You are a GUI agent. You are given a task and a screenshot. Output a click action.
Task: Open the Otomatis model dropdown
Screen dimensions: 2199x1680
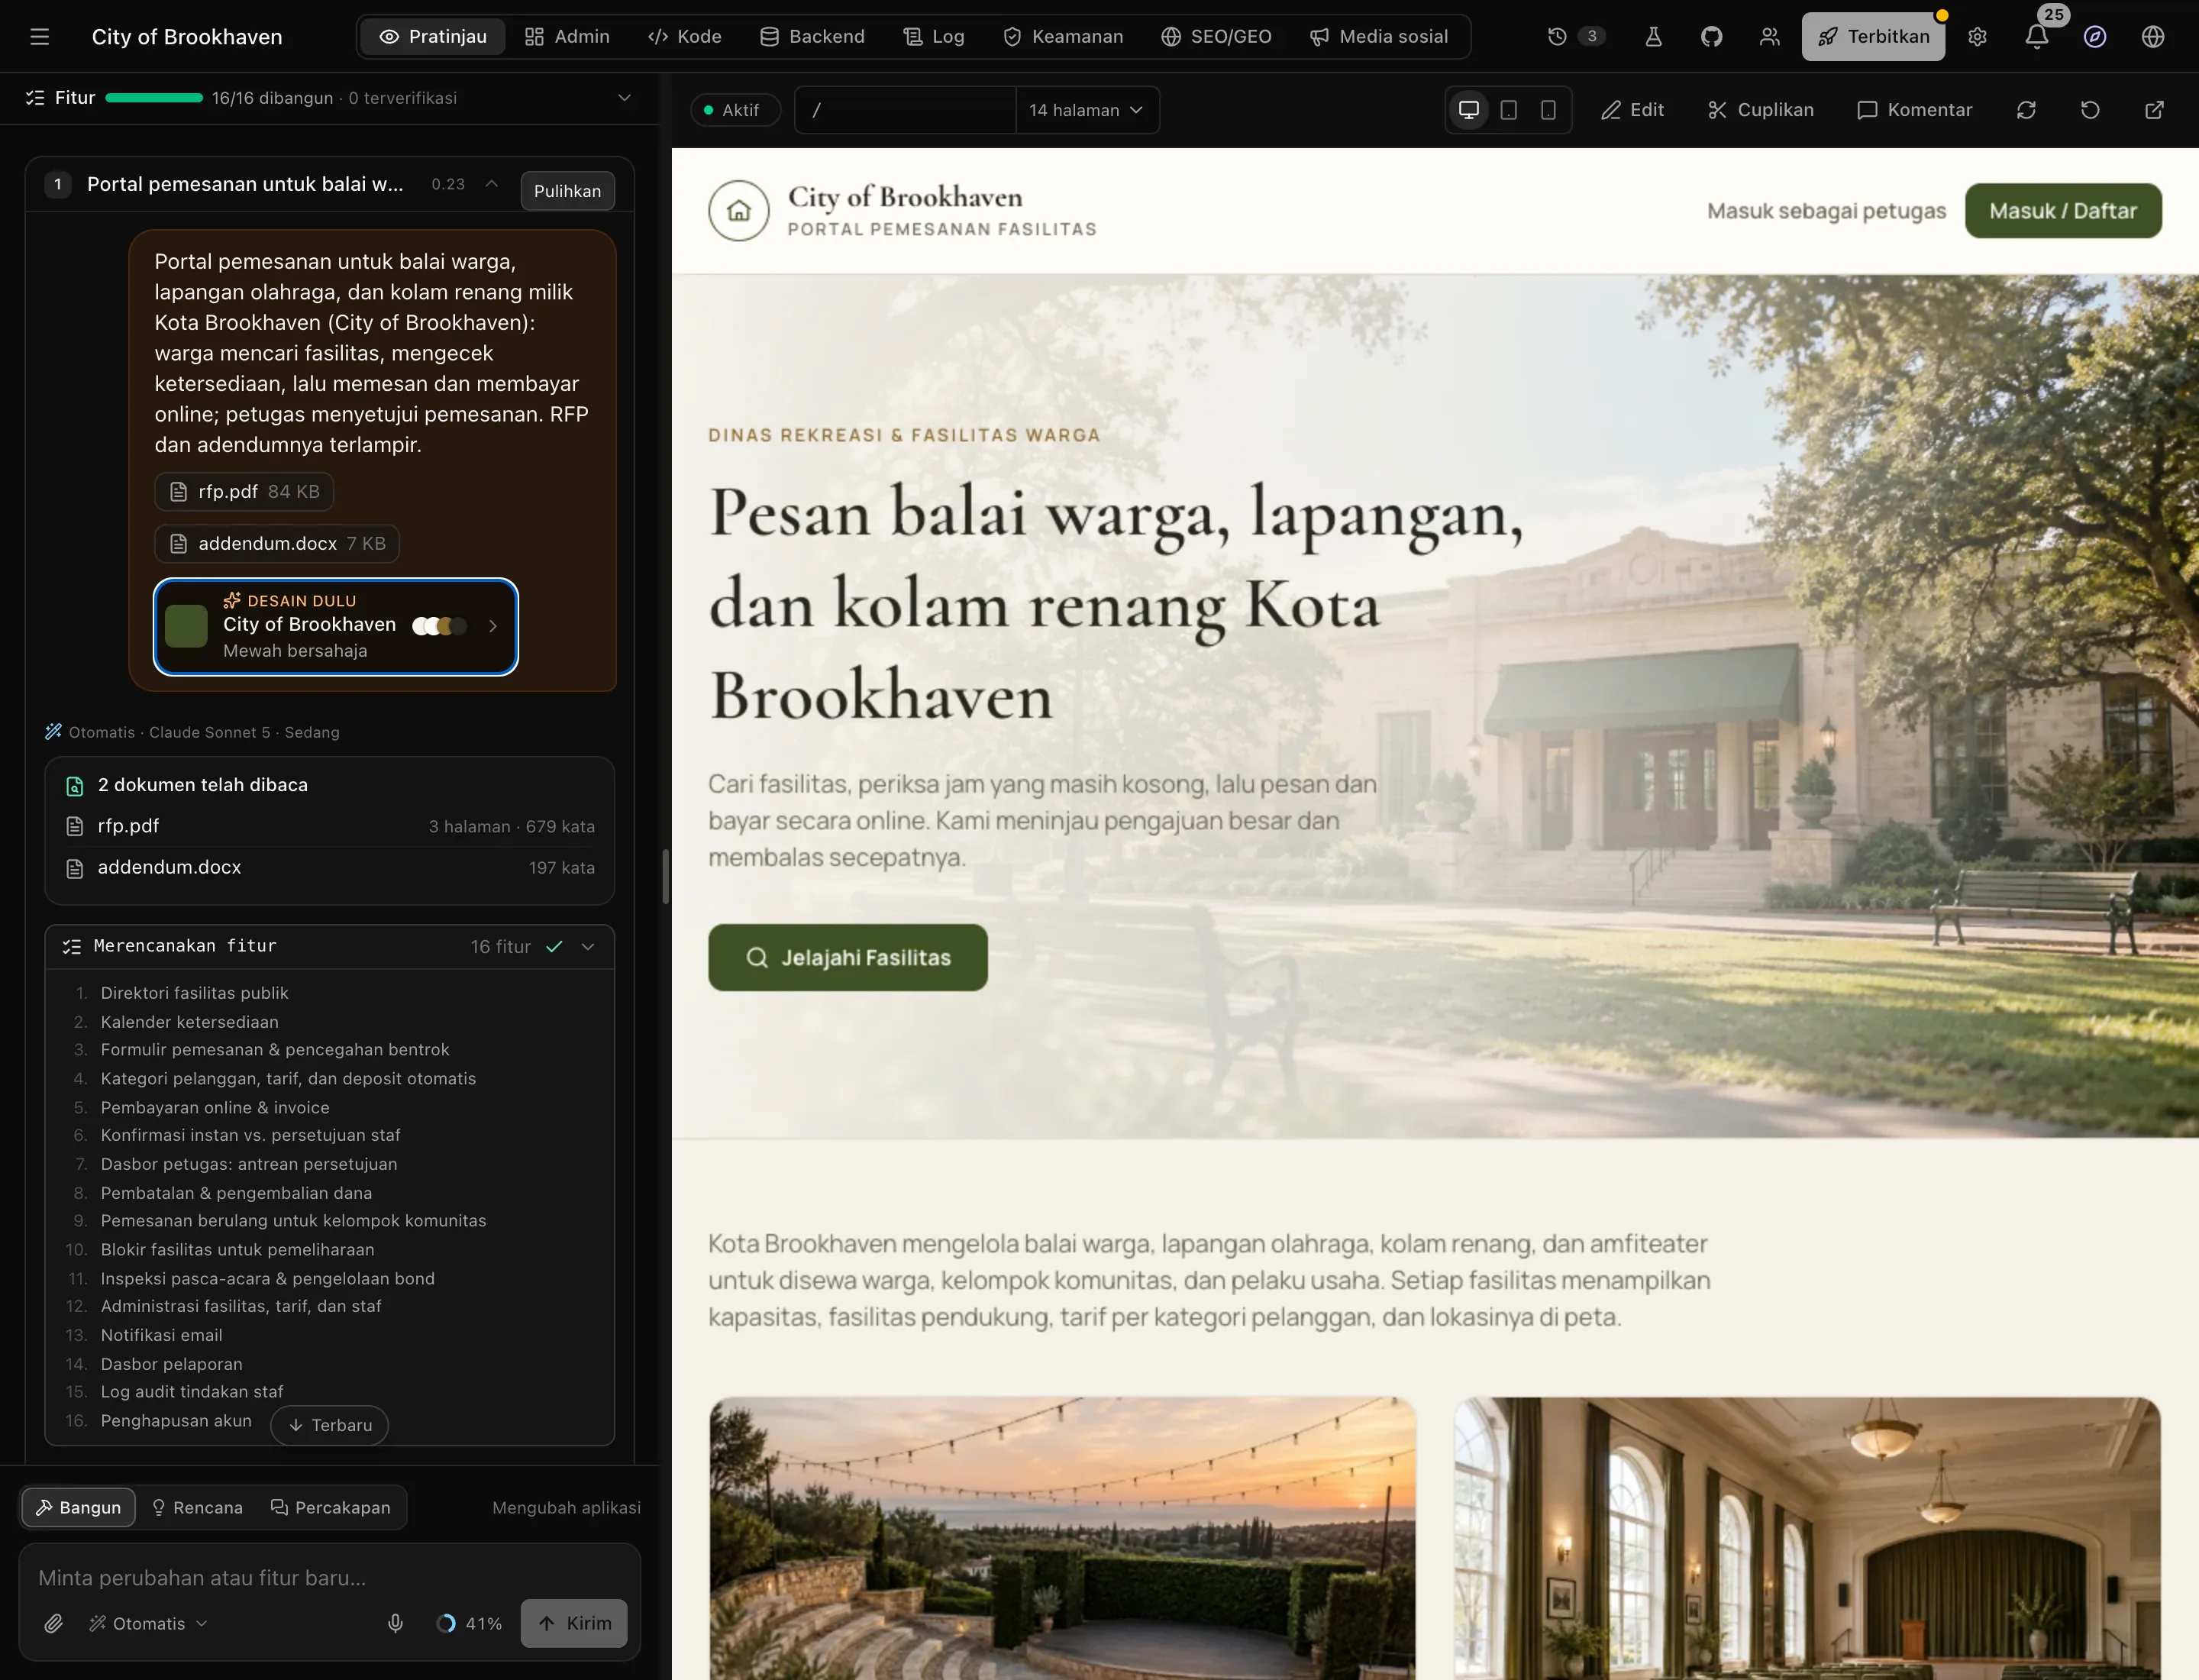pyautogui.click(x=148, y=1623)
